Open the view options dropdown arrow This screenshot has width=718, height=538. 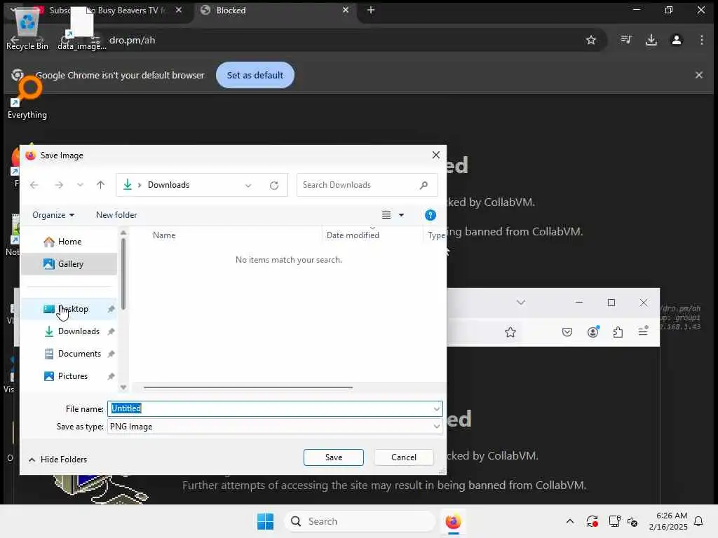point(401,215)
